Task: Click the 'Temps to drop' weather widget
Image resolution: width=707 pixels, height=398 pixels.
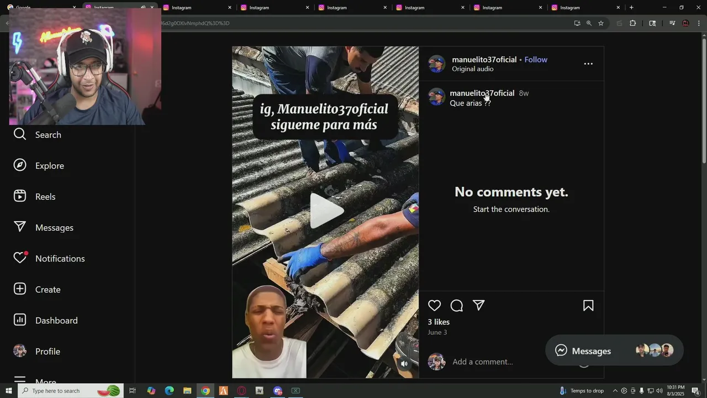Action: tap(582, 391)
